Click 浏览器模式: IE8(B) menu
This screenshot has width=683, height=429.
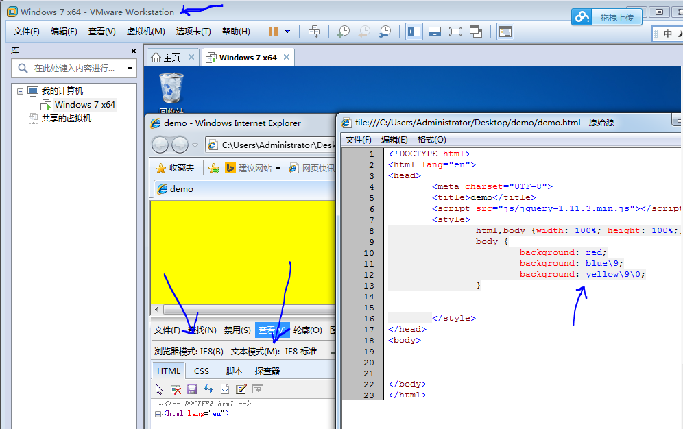coord(189,352)
